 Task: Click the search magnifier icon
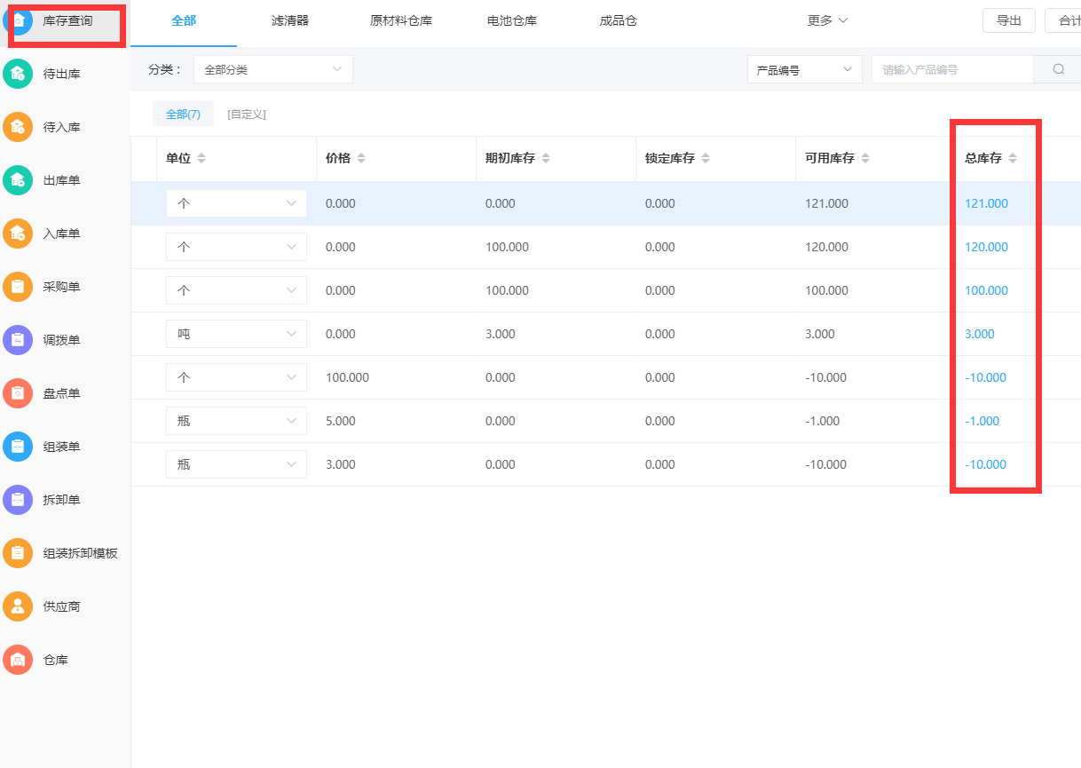(x=1058, y=69)
